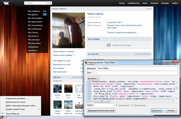Select 'Найти стили для текущего сайта...'

point(21,106)
